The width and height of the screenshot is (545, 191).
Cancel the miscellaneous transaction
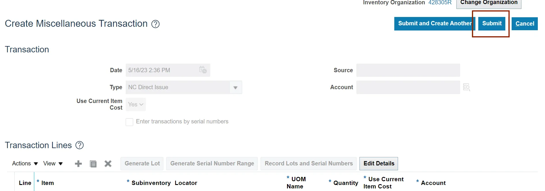coord(525,24)
